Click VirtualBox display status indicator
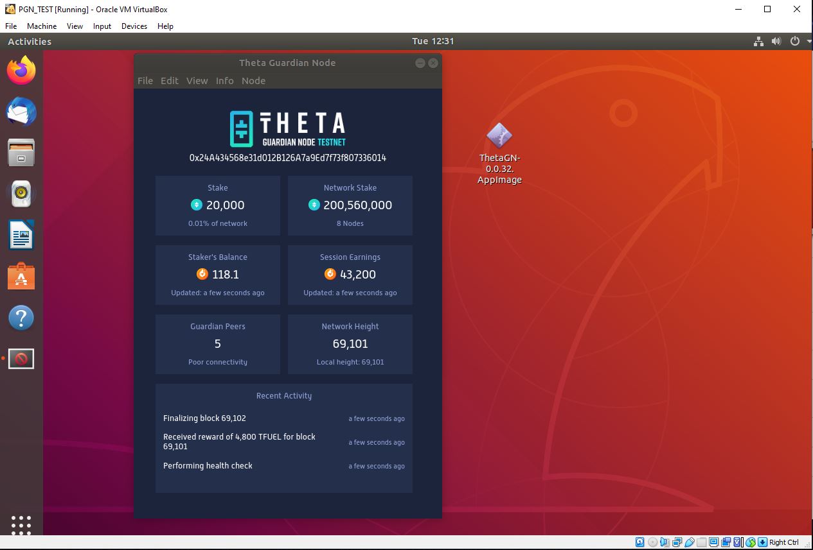Image resolution: width=813 pixels, height=550 pixels. point(713,542)
